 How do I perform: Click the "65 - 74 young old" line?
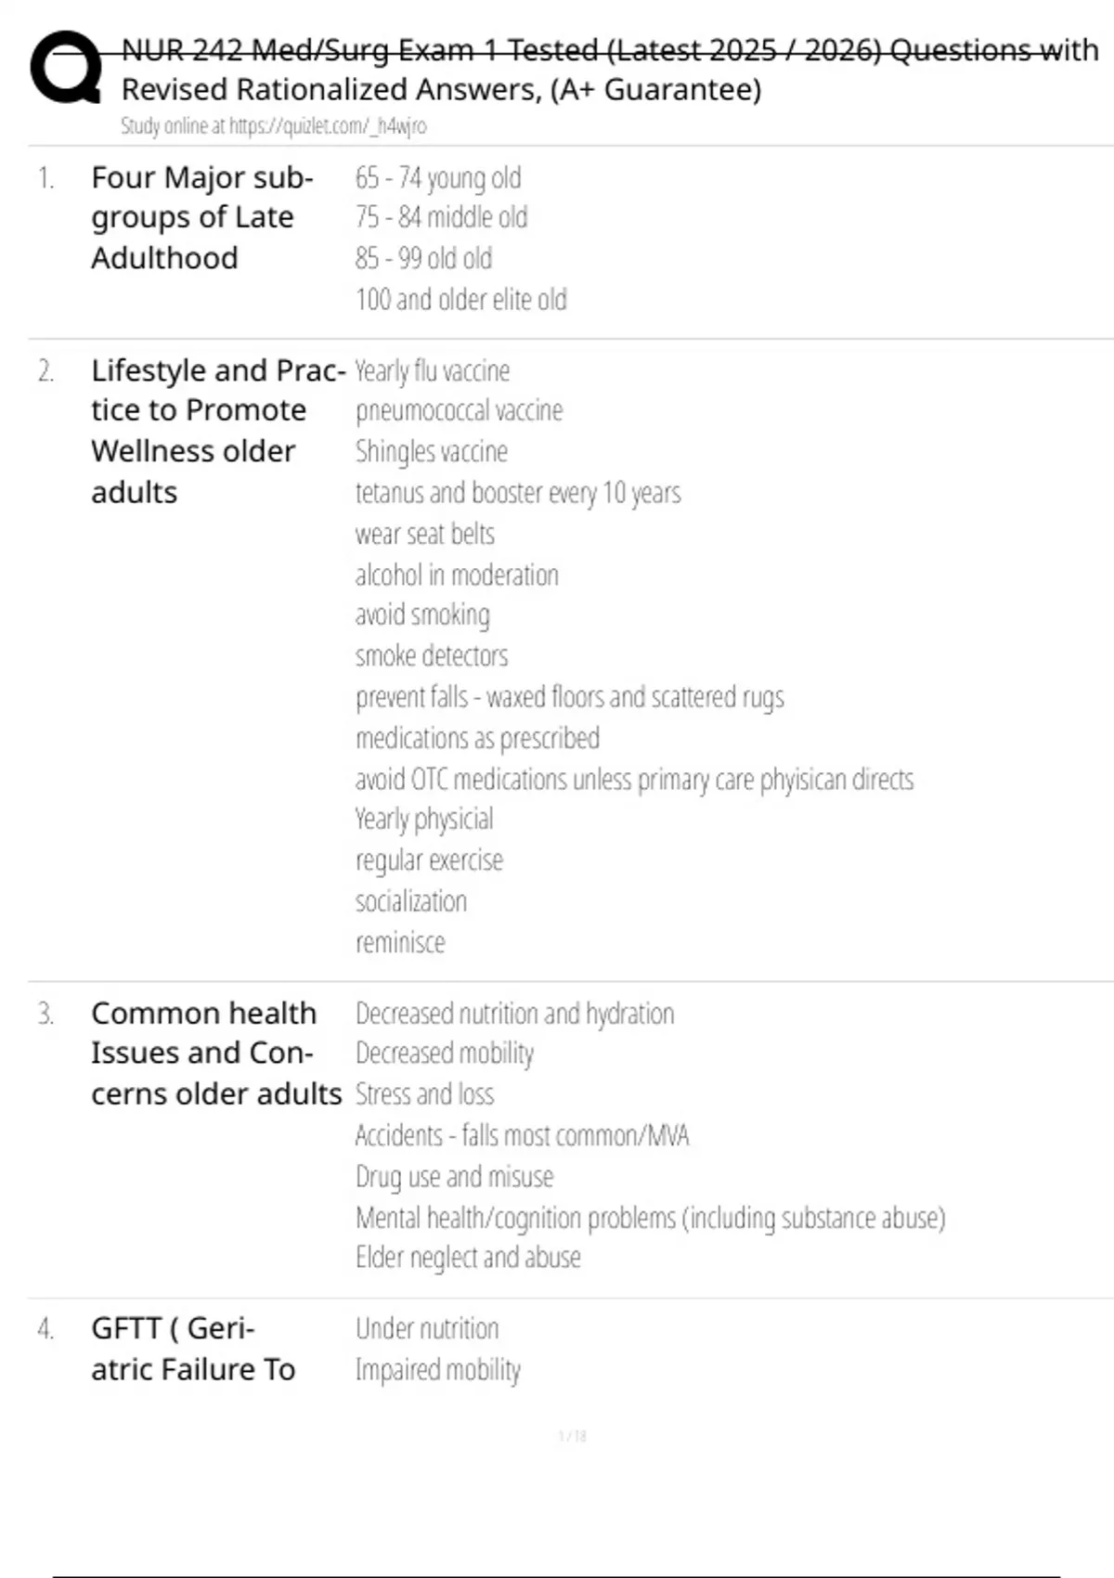437,177
